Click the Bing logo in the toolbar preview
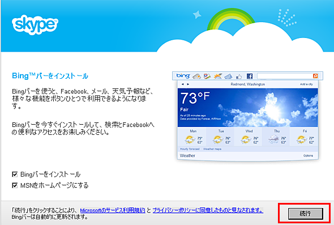Screen dimensions: 334x225 (183, 76)
